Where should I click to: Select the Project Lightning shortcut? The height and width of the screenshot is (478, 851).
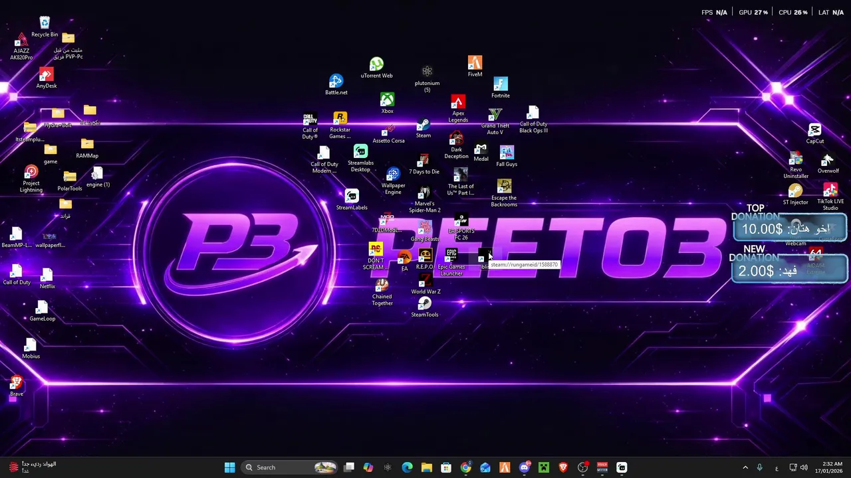point(31,179)
